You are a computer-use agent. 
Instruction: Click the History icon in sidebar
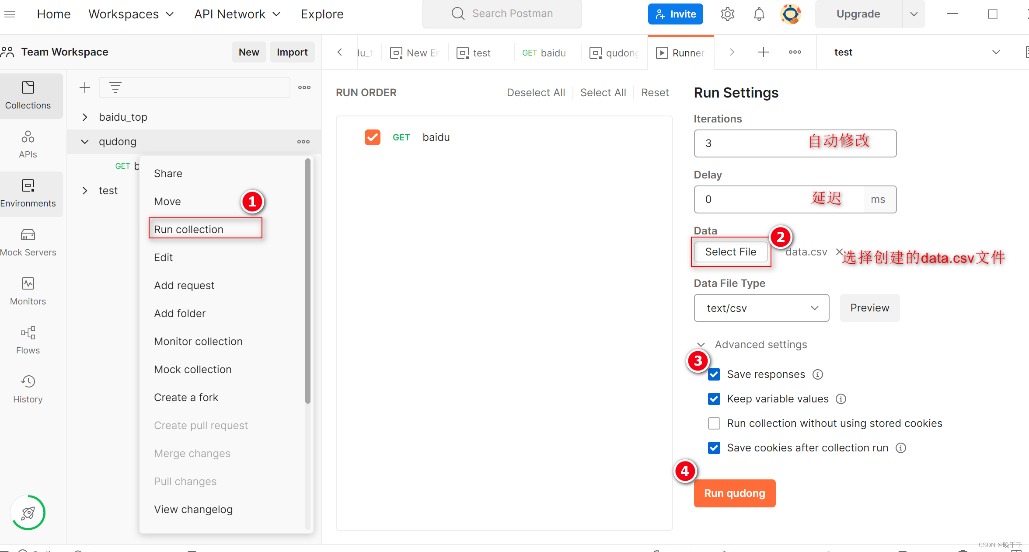point(27,383)
